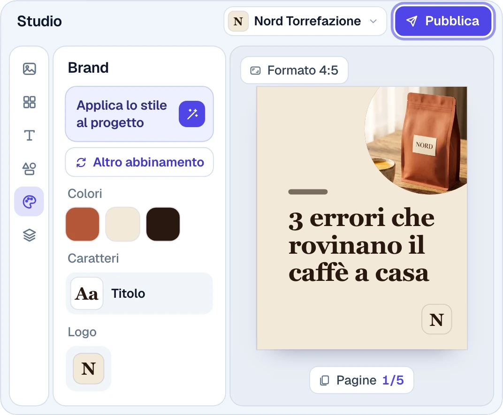
Task: Try Altro abbinamento for another pairing
Action: (x=139, y=162)
